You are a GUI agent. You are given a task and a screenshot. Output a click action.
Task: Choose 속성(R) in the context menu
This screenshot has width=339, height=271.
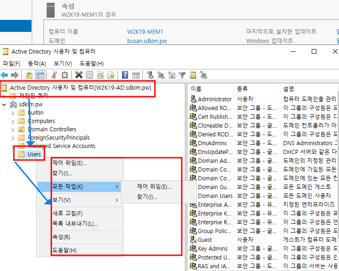62,237
